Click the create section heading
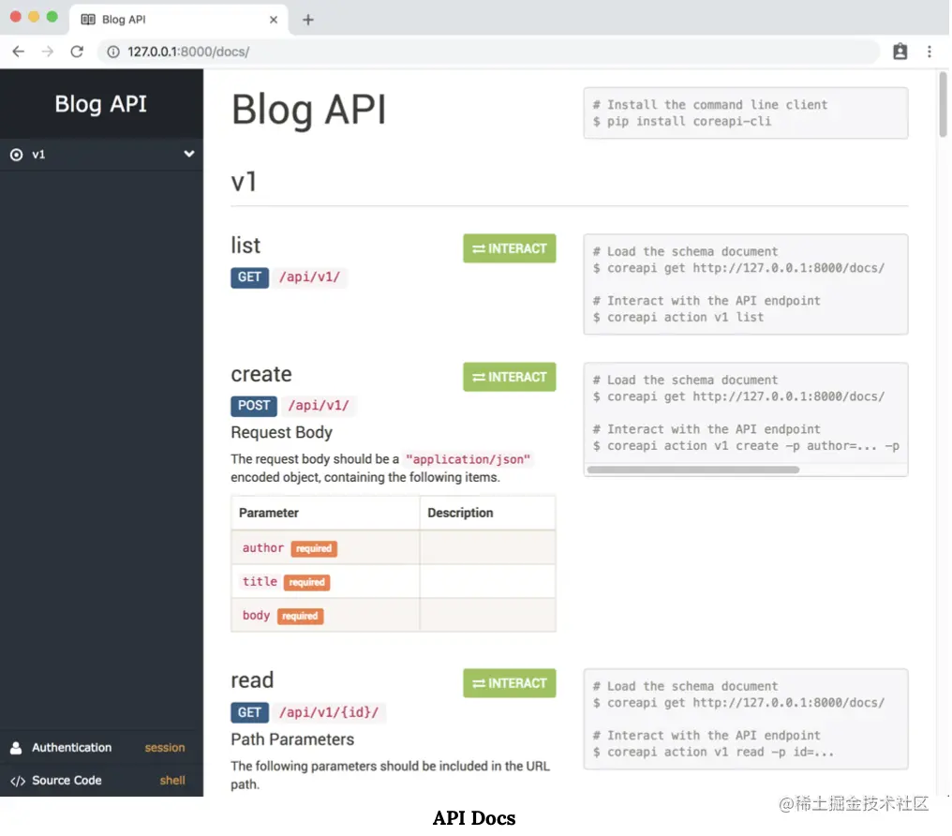 (x=261, y=374)
